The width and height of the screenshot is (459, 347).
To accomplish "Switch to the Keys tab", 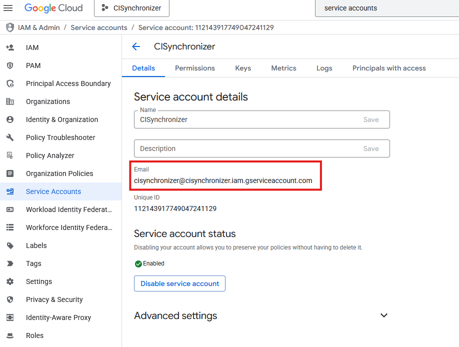I will pos(243,68).
